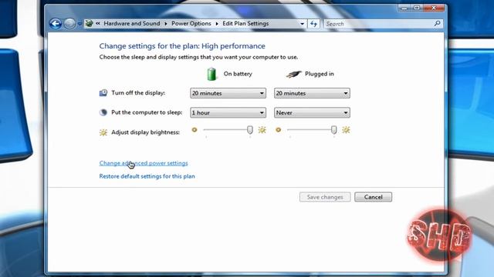
Task: Click the green battery icon
Action: click(x=211, y=75)
